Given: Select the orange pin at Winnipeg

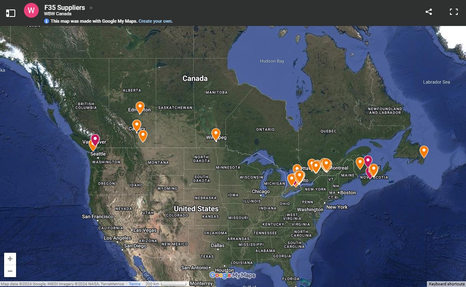Looking at the screenshot, I should [216, 134].
